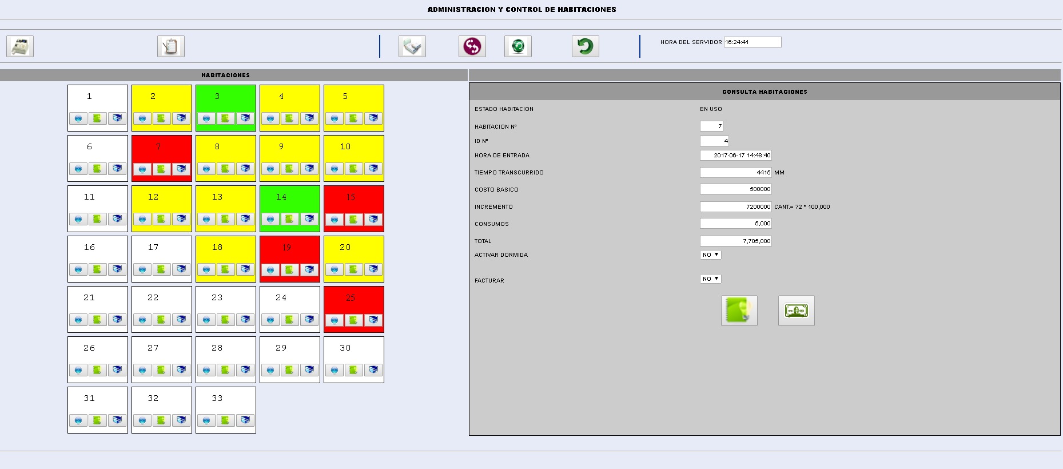Click the blue globe icon in room 24
This screenshot has height=469, width=1063.
pos(270,320)
